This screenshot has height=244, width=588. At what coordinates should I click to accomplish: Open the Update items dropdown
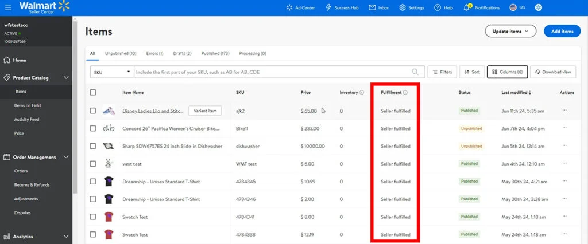coord(510,32)
